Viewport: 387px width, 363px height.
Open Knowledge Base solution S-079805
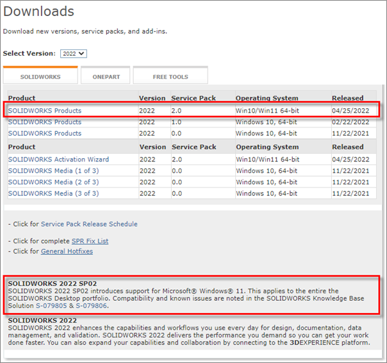tap(51, 306)
